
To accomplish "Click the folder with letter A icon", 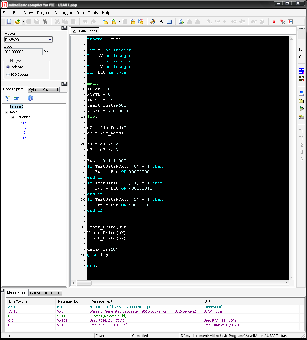I will [301, 101].
